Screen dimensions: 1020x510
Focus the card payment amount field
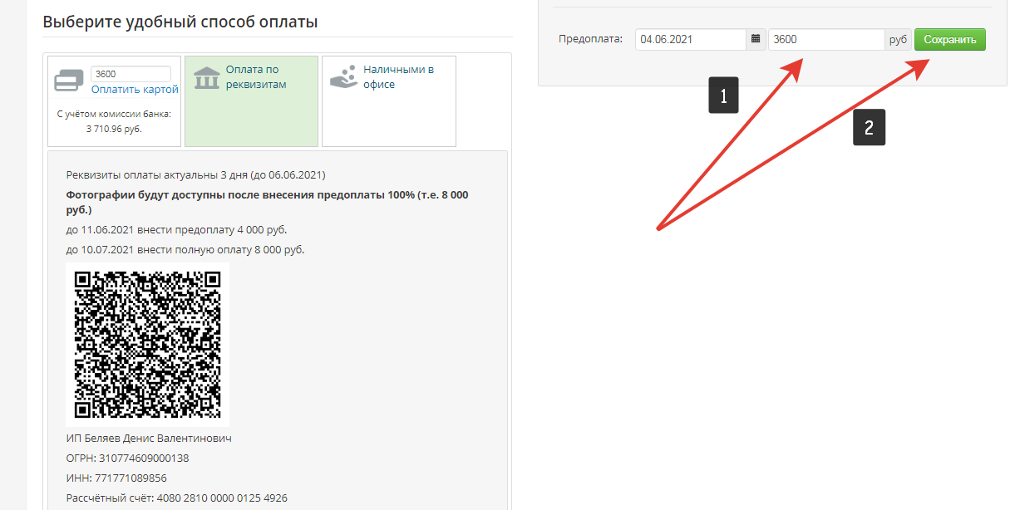[131, 74]
